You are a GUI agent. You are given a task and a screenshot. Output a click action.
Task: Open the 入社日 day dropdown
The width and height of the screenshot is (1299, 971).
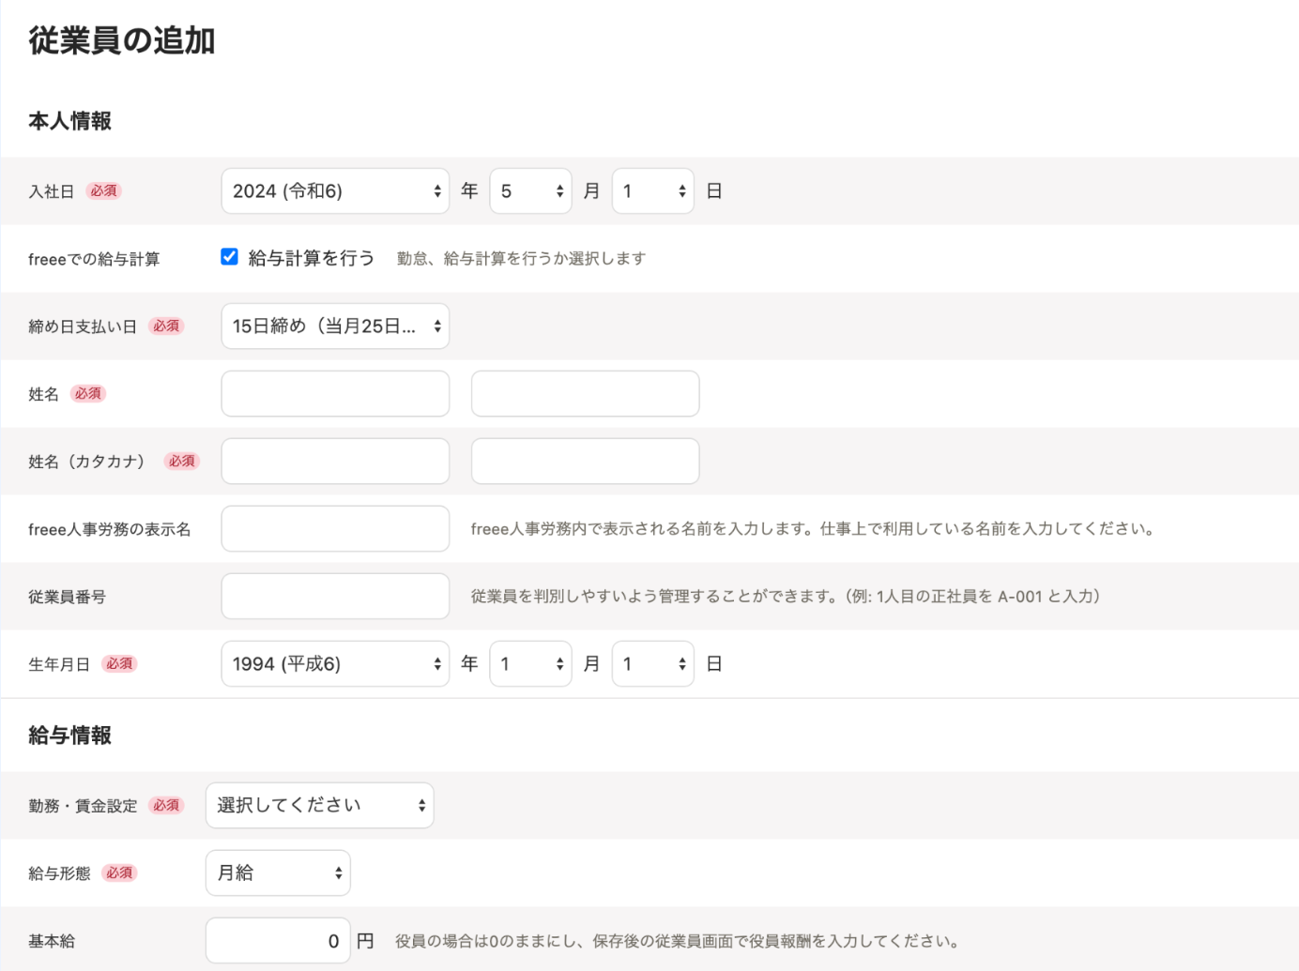[x=652, y=191]
